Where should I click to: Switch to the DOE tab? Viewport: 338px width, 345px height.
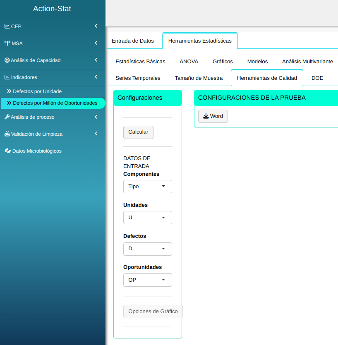tap(317, 78)
